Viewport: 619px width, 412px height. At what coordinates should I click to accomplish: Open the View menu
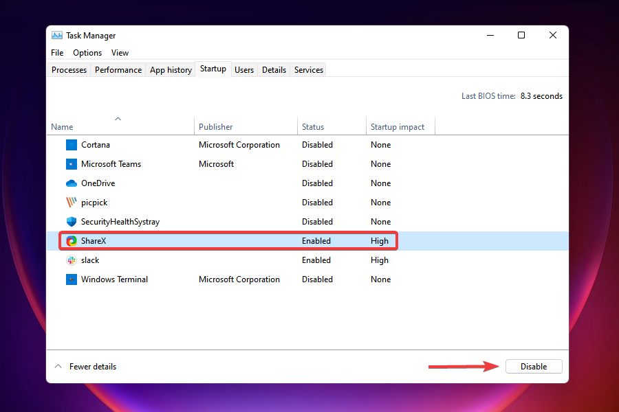tap(120, 53)
